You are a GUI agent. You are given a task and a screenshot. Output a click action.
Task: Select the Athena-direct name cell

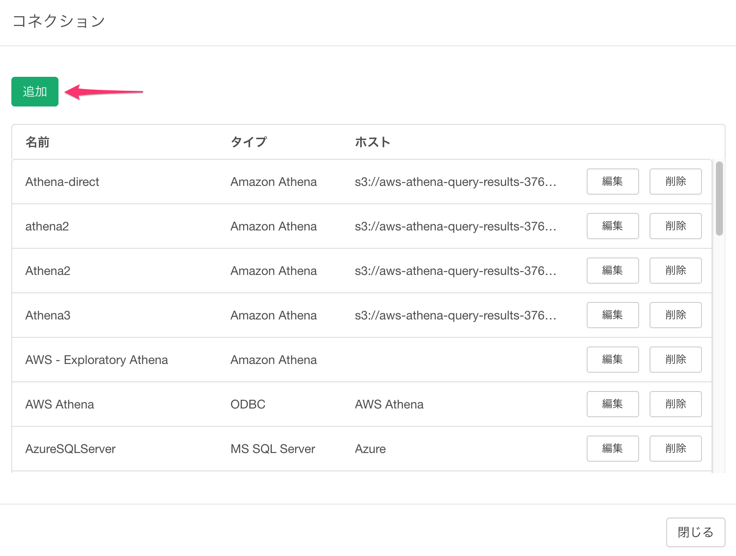point(62,182)
